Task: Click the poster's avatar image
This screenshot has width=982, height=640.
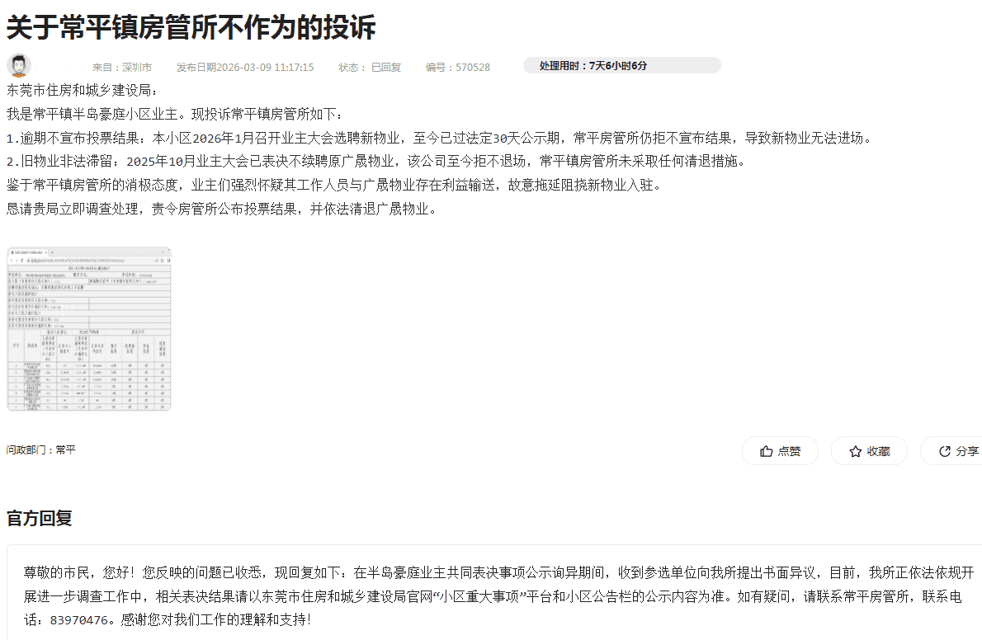Action: tap(19, 66)
